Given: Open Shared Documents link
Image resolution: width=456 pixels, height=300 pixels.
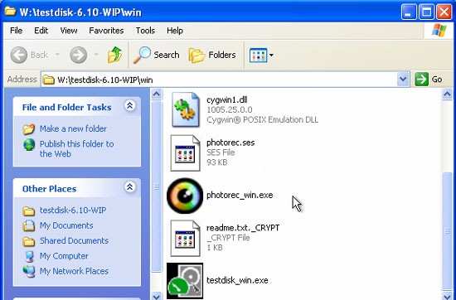Looking at the screenshot, I should (74, 240).
